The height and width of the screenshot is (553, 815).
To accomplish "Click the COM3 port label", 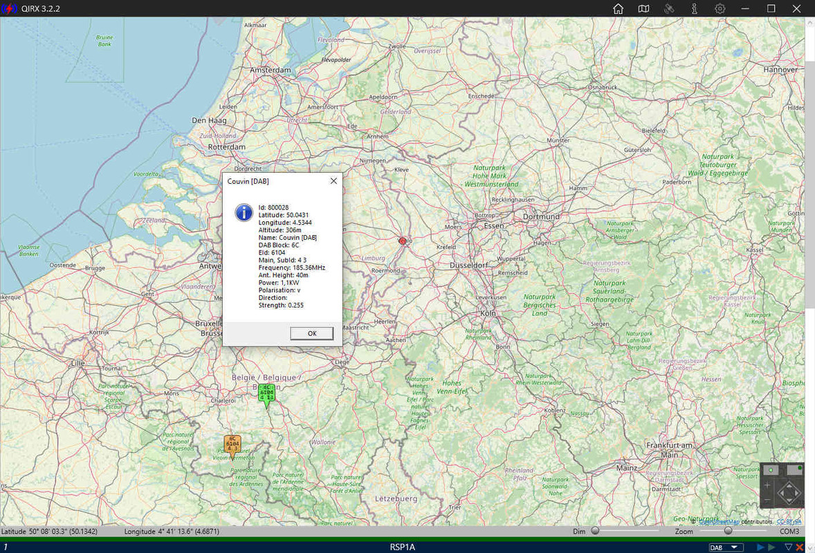I will pos(789,531).
